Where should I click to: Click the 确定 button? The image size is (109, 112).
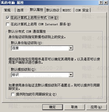click(52, 107)
